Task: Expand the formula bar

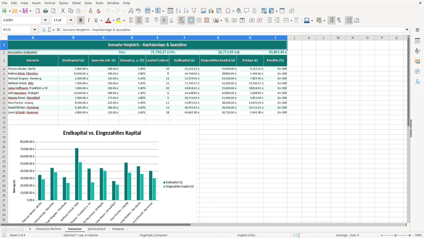Action: coord(407,30)
